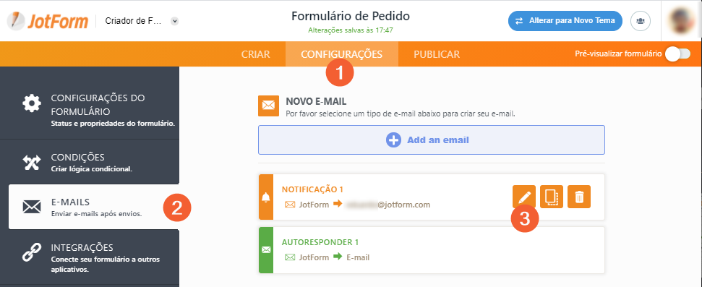
Task: Open the user profile avatar
Action: pyautogui.click(x=682, y=21)
